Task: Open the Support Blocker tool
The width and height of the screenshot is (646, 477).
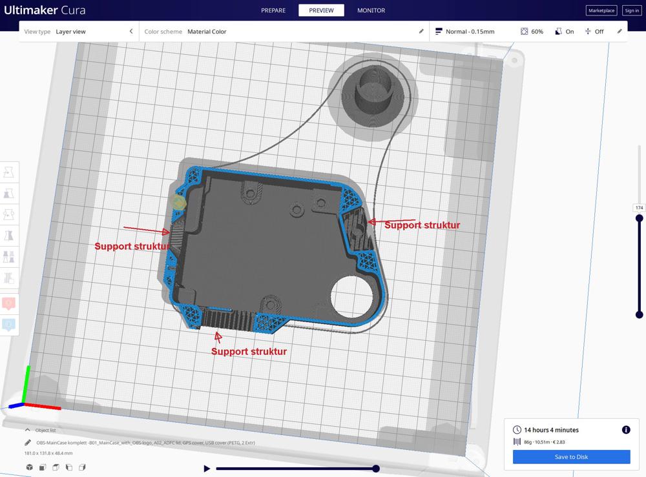Action: pyautogui.click(x=9, y=278)
